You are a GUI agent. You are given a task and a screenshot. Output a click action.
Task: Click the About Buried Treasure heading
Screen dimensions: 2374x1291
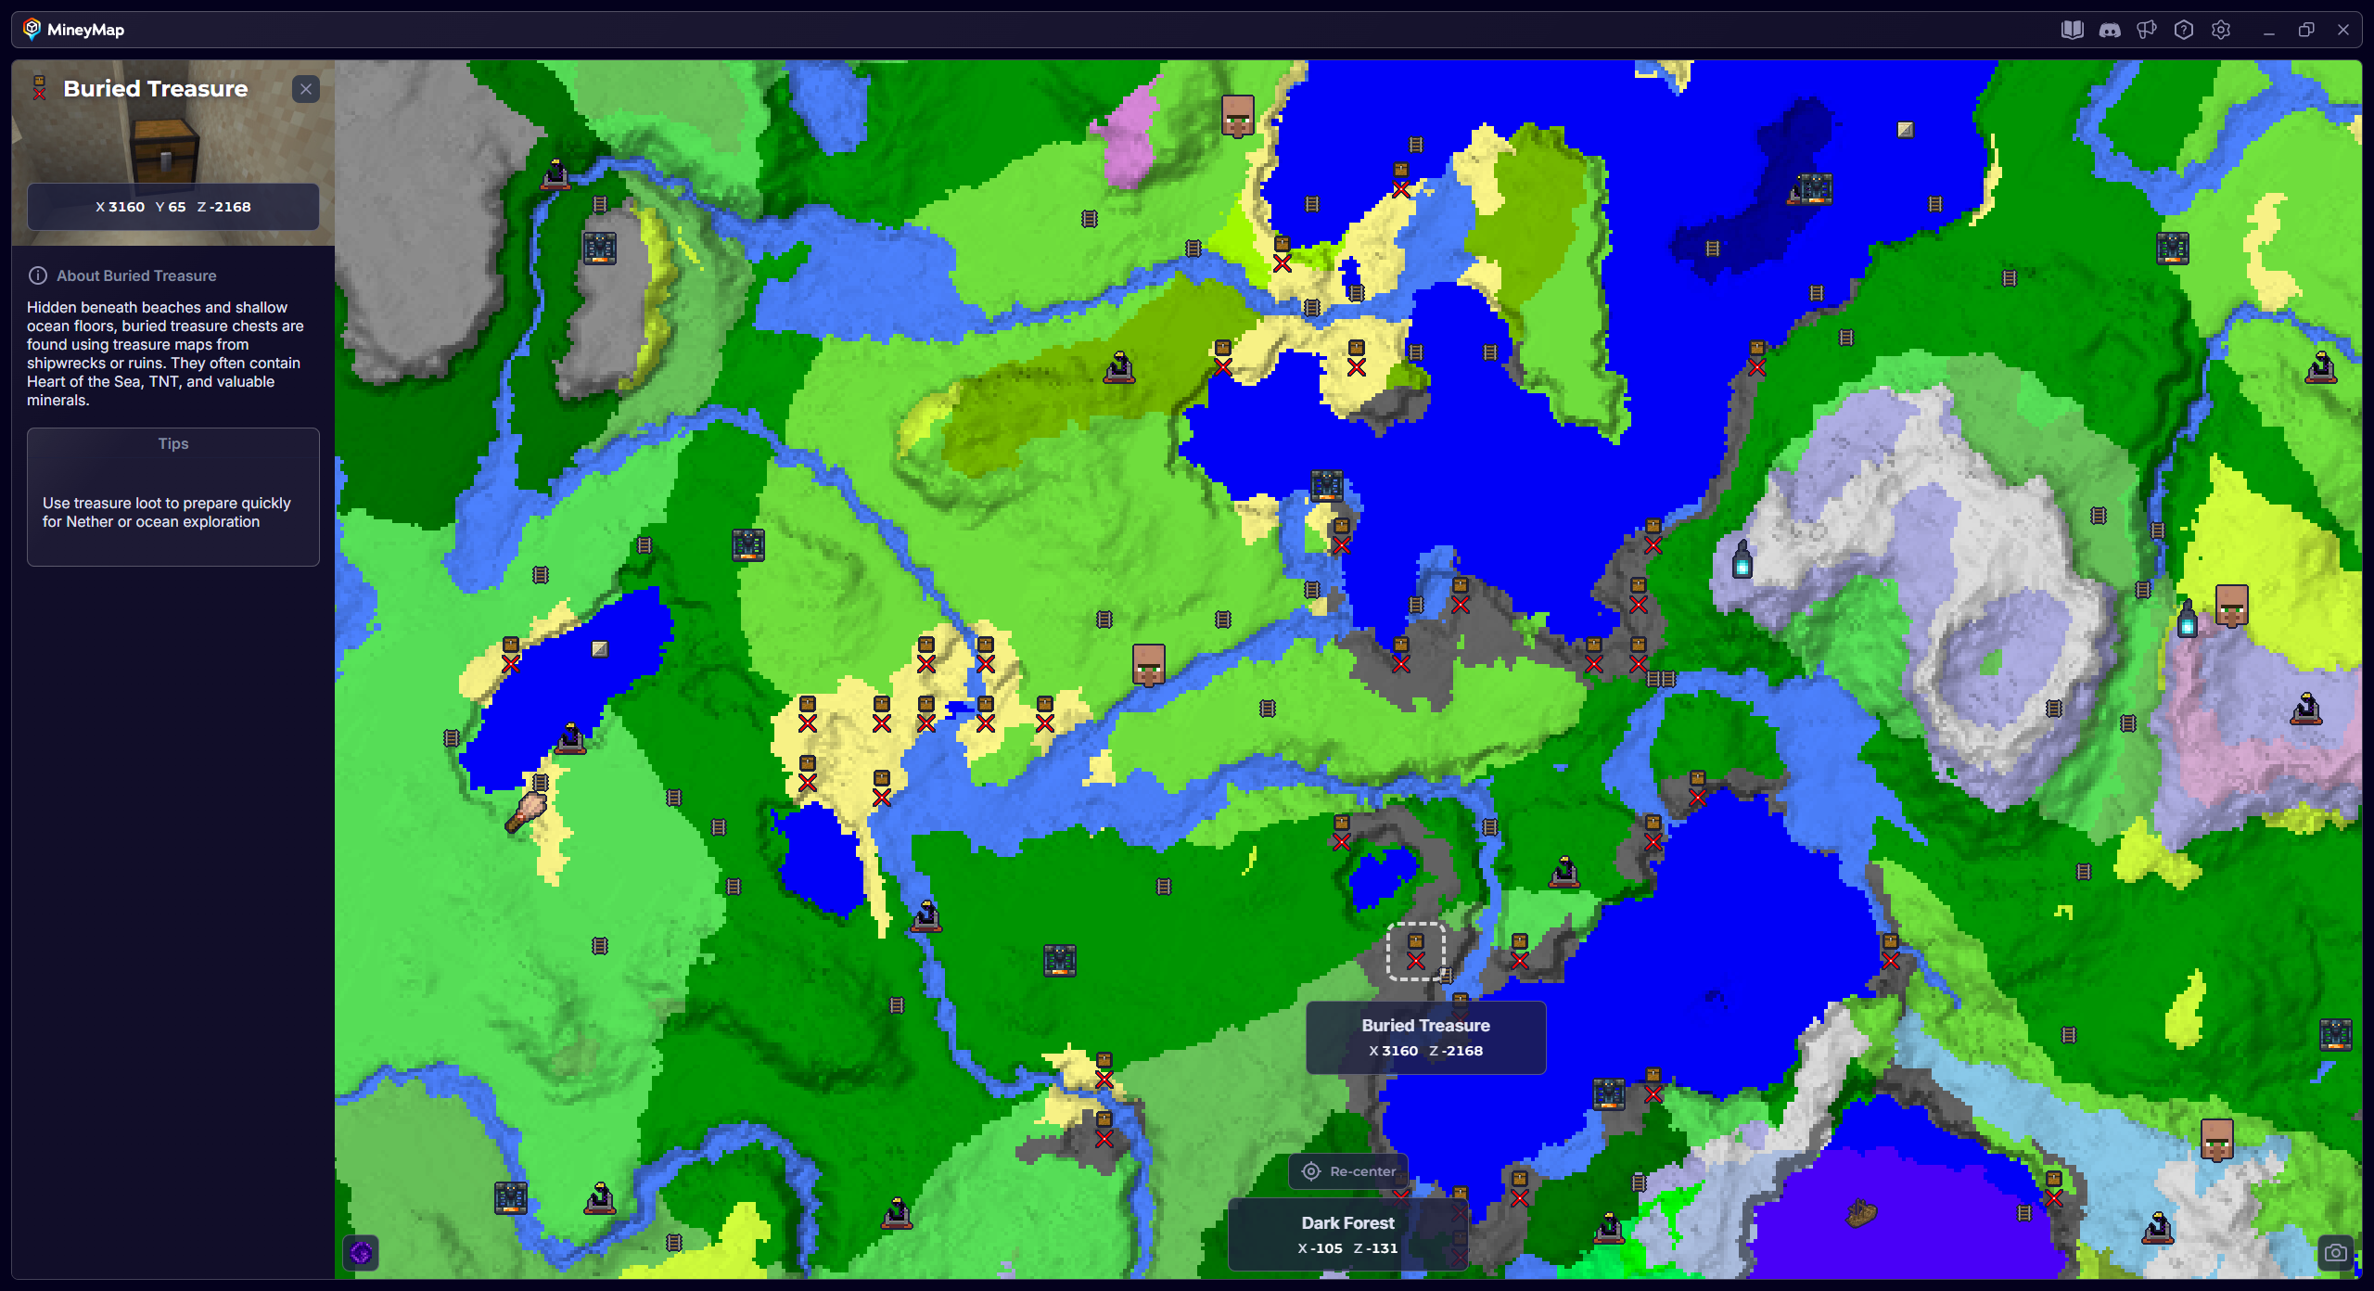click(x=136, y=275)
